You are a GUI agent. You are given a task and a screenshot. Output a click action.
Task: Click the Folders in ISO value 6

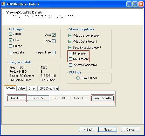point(42,72)
